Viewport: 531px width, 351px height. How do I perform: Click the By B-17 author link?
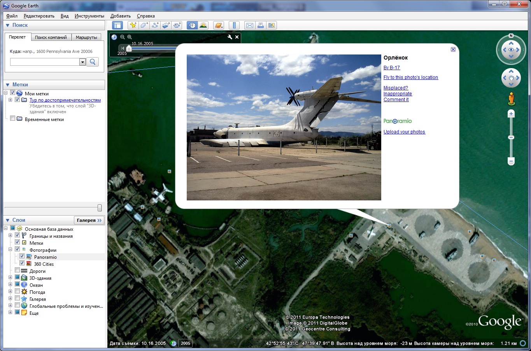(x=392, y=68)
